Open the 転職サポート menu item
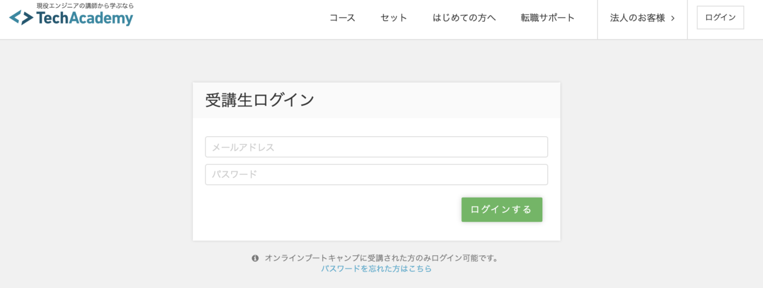 [x=548, y=18]
